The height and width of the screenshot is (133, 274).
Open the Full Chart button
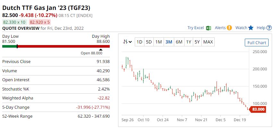[x=257, y=43]
